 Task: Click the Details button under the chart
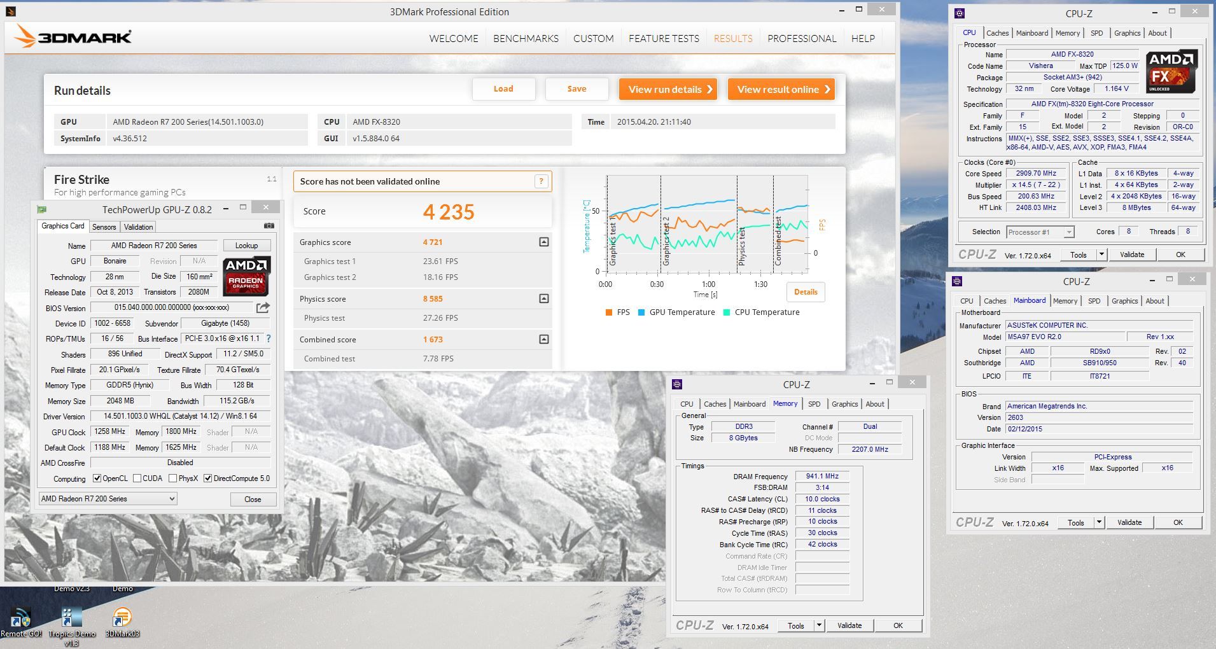(806, 292)
